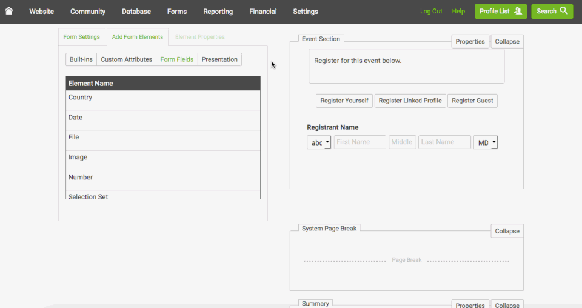Select the Element Properties tab
The image size is (582, 308).
pyautogui.click(x=200, y=37)
